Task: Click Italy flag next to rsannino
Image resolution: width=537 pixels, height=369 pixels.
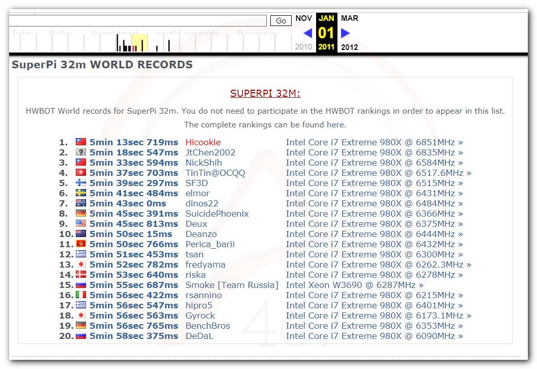Action: [x=81, y=295]
